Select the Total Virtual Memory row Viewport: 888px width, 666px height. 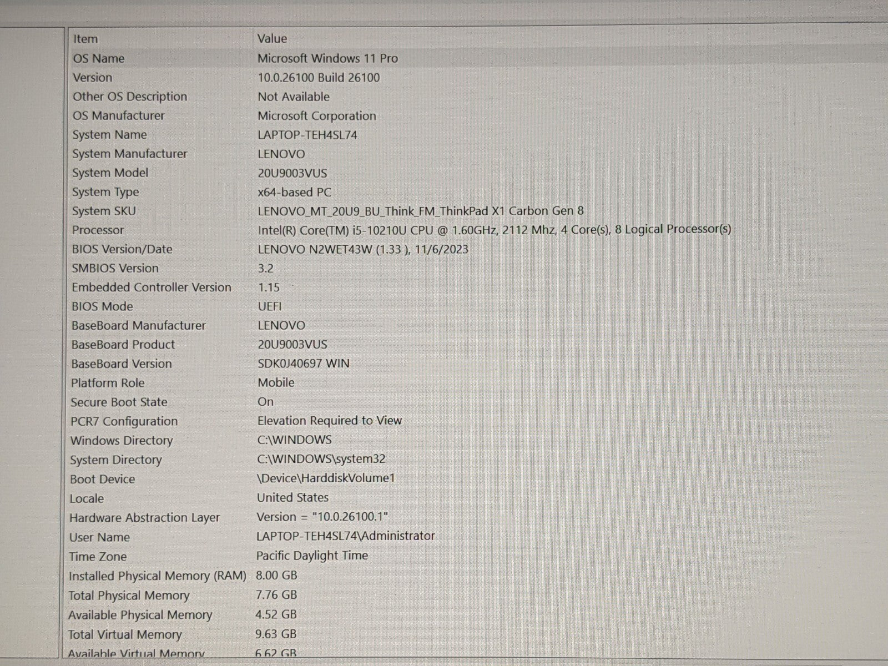click(x=125, y=634)
